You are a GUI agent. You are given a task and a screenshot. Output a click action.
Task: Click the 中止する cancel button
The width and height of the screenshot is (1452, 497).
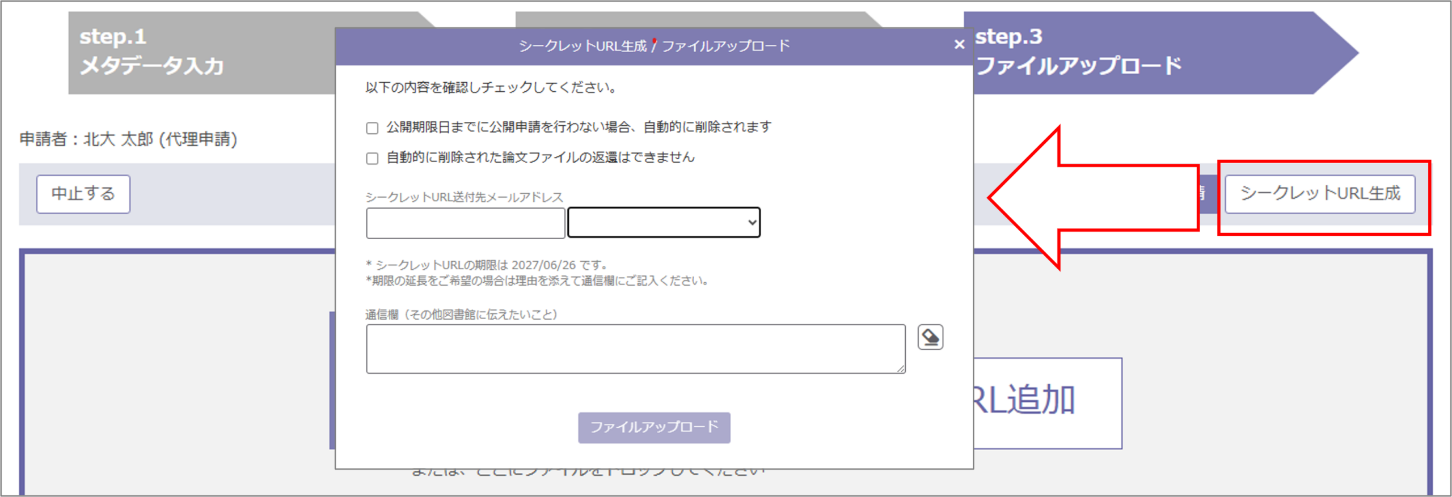point(83,194)
